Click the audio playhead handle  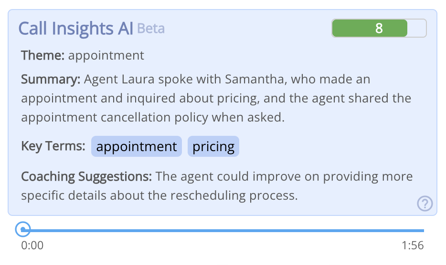[23, 230]
